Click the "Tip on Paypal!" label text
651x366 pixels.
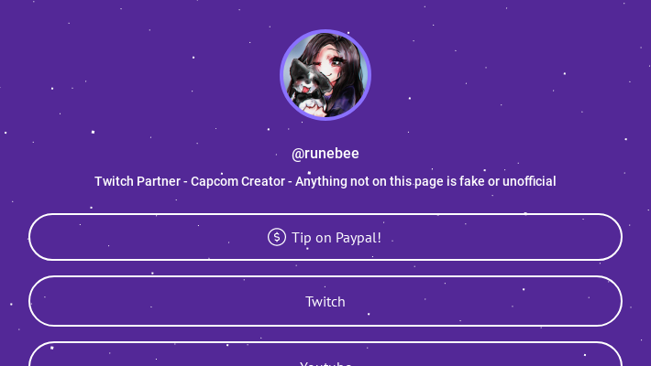pos(337,237)
